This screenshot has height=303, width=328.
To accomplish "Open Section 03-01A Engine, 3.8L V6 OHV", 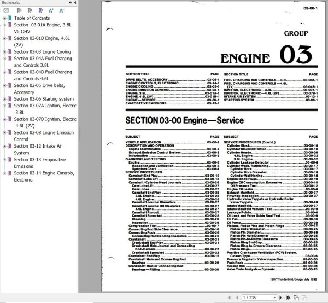I will (x=43, y=28).
